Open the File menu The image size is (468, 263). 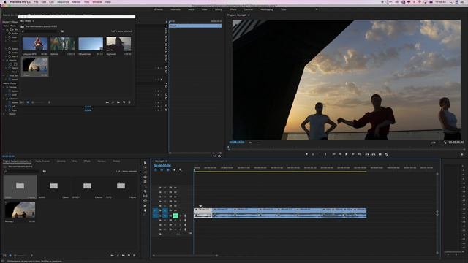36,1
